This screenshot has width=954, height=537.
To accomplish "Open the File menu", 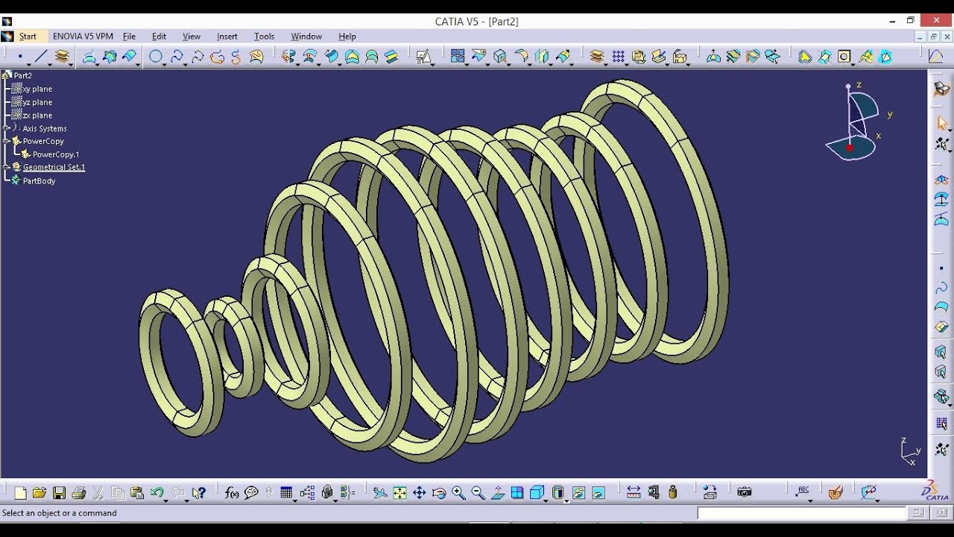I will click(x=129, y=36).
